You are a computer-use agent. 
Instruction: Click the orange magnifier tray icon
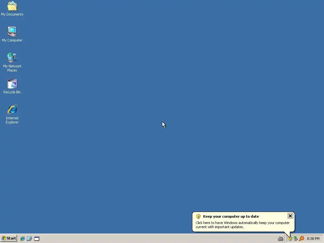(302, 239)
